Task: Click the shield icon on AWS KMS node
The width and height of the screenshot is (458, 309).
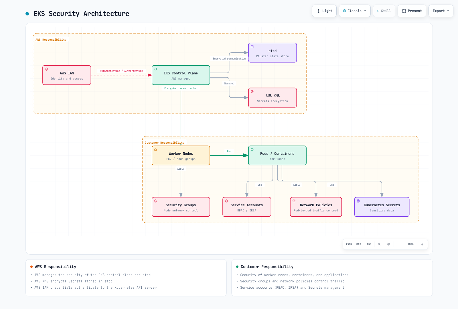Action: pyautogui.click(x=252, y=92)
